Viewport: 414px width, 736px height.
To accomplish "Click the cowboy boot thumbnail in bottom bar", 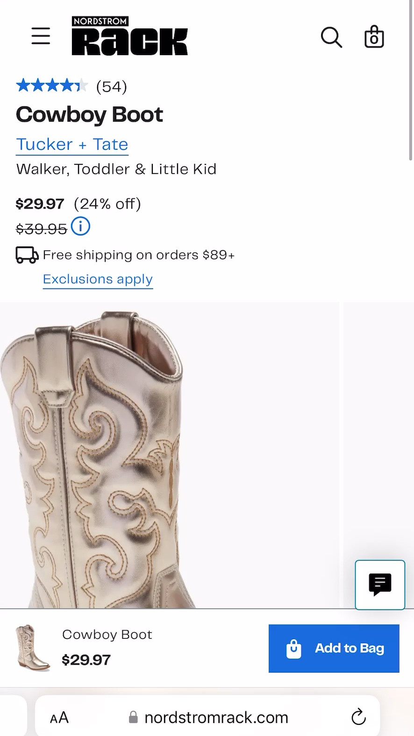I will coord(32,648).
